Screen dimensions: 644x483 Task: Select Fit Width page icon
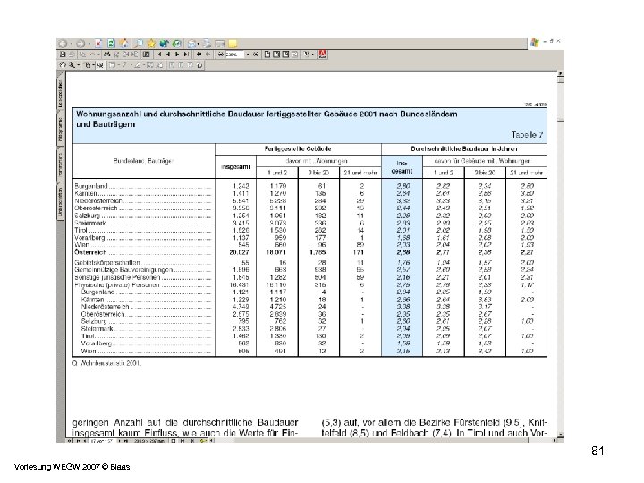(285, 55)
